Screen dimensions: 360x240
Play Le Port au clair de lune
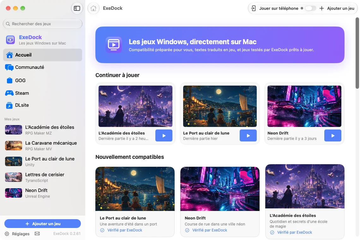pos(248,135)
